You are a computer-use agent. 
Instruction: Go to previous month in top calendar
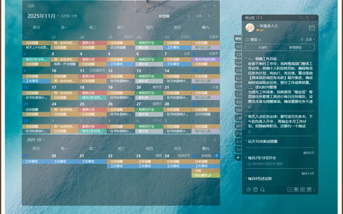(189, 16)
